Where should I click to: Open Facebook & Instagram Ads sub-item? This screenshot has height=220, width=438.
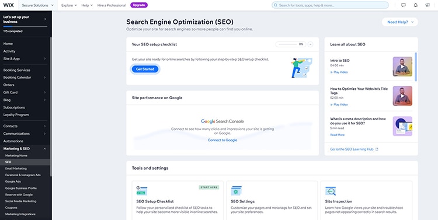23,175
